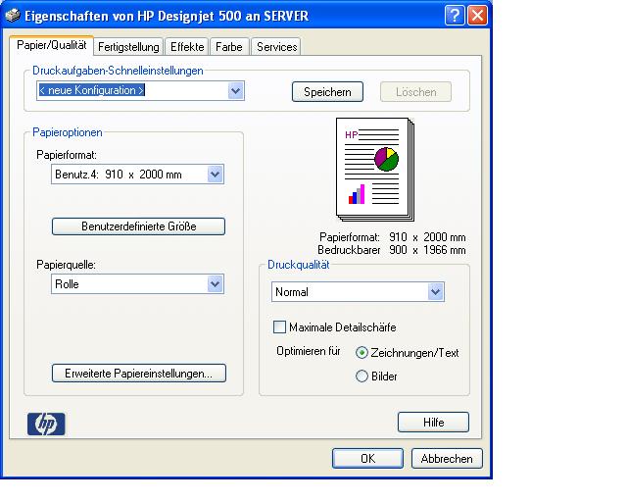Click the 'Bedruckbarer 900 x 1966 mm' text

(392, 250)
